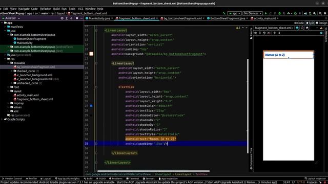
Task: Open the search everywhere magnifier icon
Action: [x=320, y=13]
